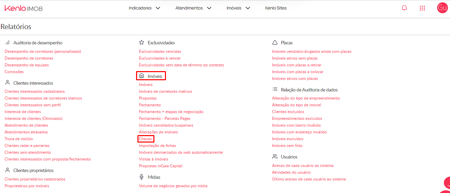Open Exclusividades à vencer report
This screenshot has height=193, width=450.
pos(160,58)
